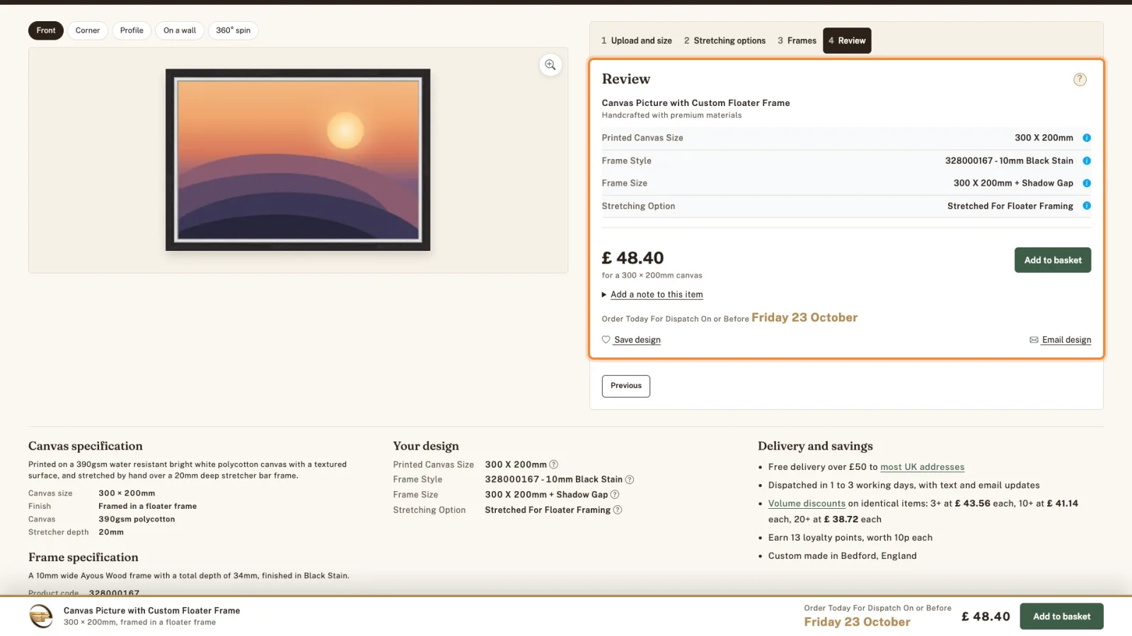Click the Save design link
Screen dimensions: 1132x636
click(x=637, y=340)
